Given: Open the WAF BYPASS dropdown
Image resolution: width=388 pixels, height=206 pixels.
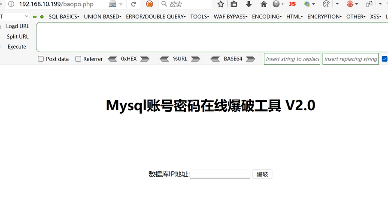Looking at the screenshot, I should [230, 17].
